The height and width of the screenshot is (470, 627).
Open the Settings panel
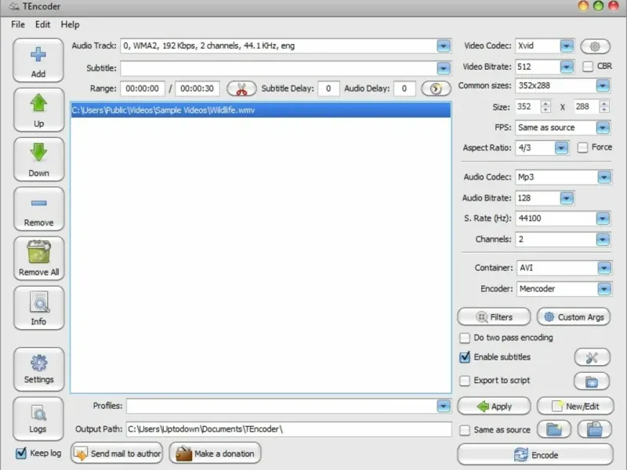pyautogui.click(x=38, y=370)
